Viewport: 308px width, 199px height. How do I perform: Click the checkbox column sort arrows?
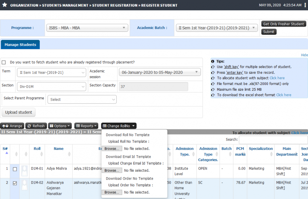16,154
